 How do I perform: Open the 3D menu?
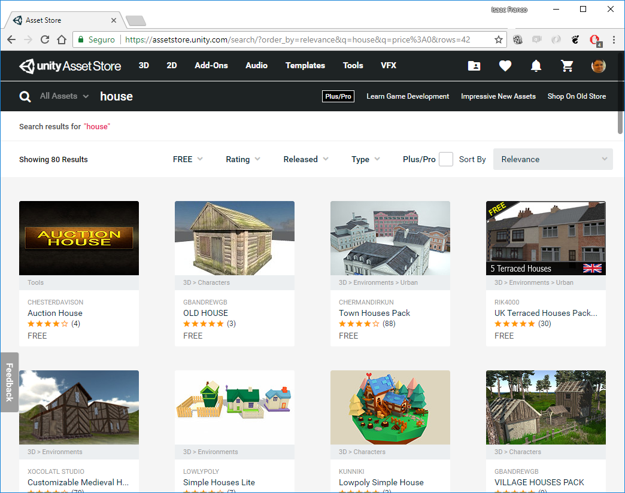(144, 65)
